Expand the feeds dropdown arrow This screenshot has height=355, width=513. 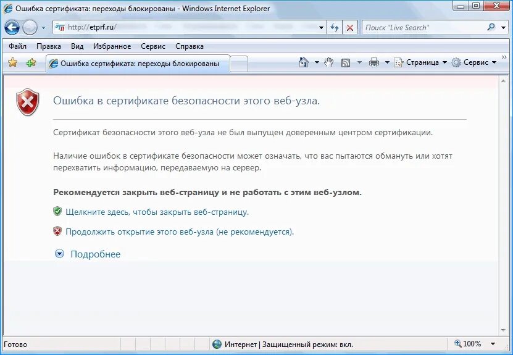point(359,62)
